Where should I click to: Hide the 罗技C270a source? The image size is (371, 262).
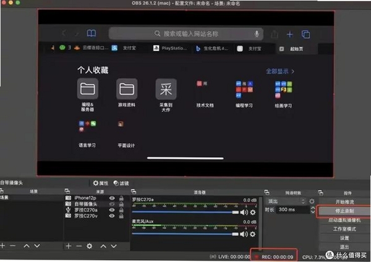tap(112, 209)
